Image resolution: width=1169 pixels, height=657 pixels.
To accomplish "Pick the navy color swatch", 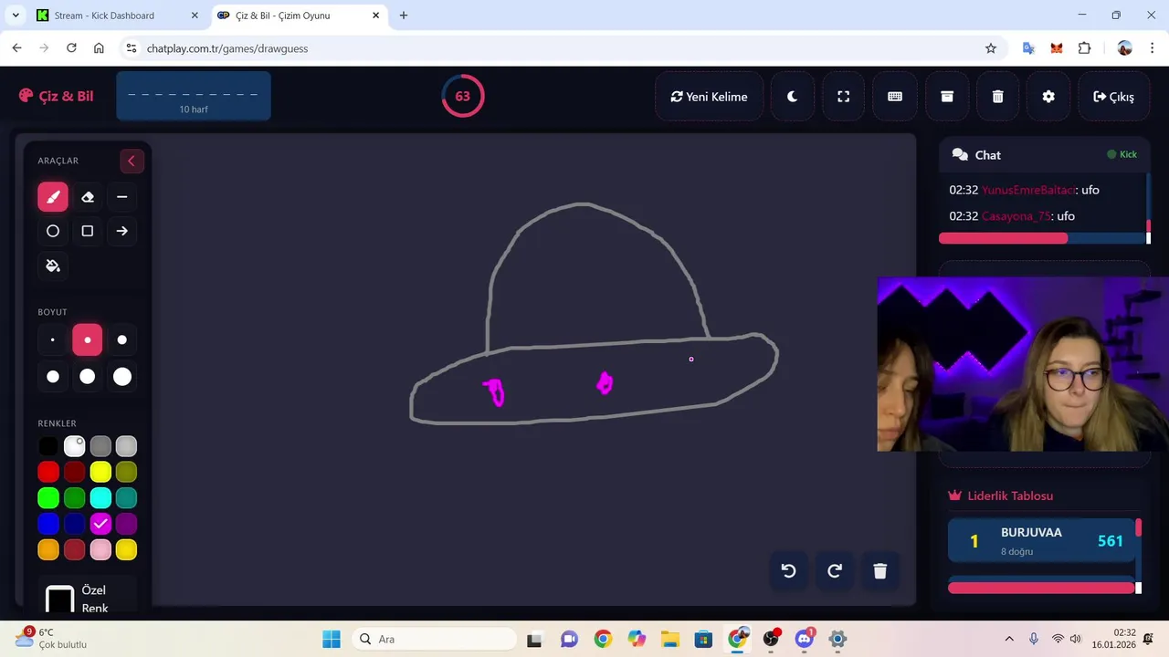I will [75, 524].
